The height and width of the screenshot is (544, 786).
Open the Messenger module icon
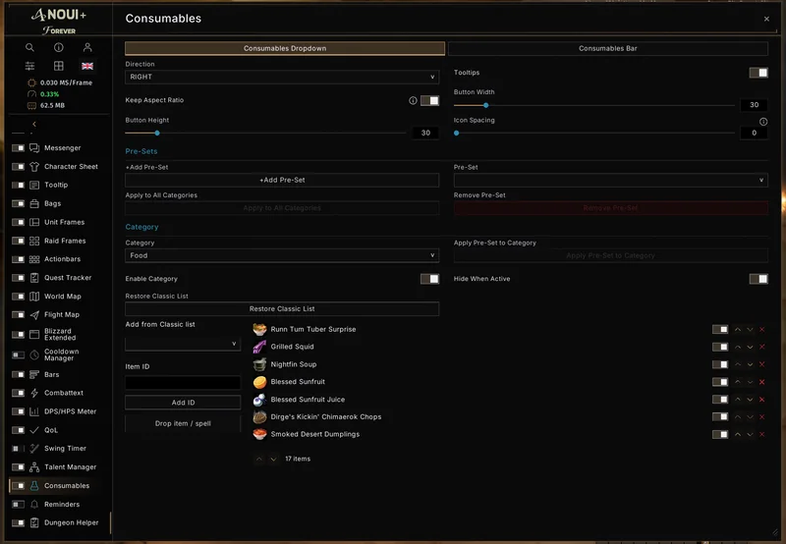pyautogui.click(x=34, y=147)
